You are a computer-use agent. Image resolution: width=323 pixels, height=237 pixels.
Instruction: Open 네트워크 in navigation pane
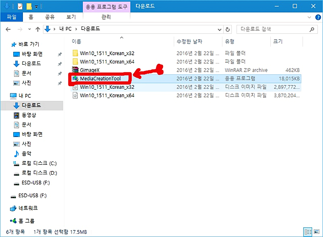pos(28,208)
